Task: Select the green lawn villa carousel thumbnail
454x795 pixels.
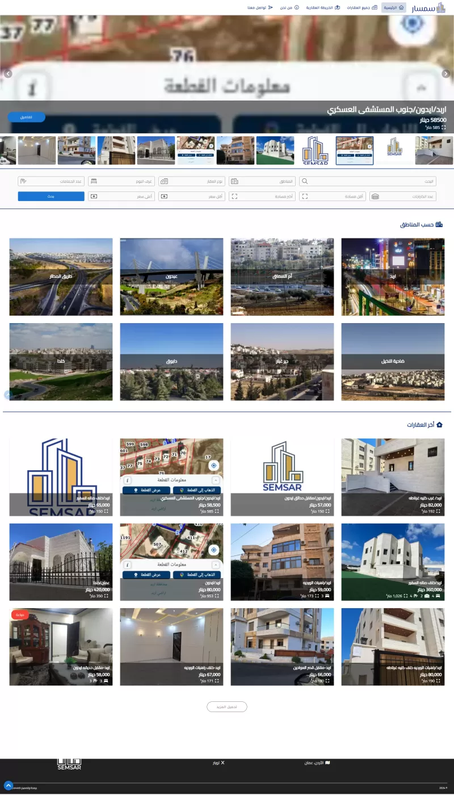Action: tap(275, 150)
